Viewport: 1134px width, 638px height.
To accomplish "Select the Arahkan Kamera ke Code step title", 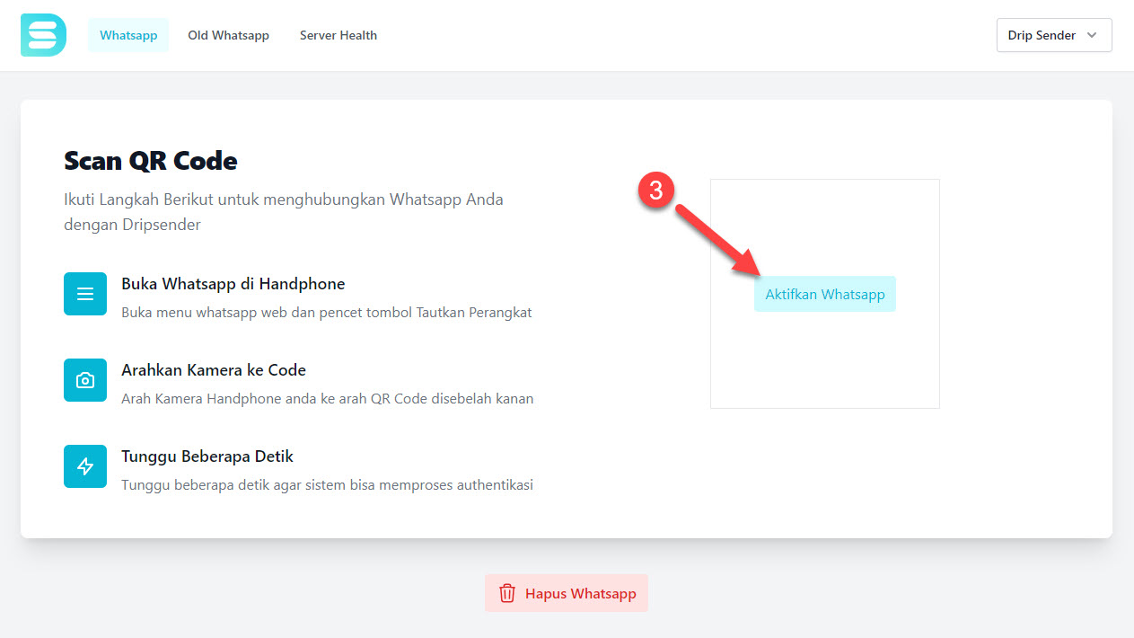I will (x=214, y=370).
